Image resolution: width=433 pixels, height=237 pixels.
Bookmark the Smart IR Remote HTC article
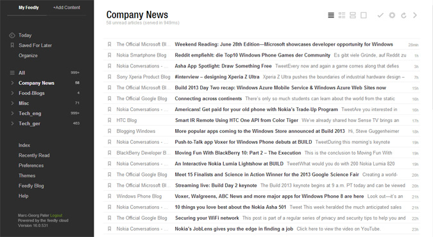(109, 120)
